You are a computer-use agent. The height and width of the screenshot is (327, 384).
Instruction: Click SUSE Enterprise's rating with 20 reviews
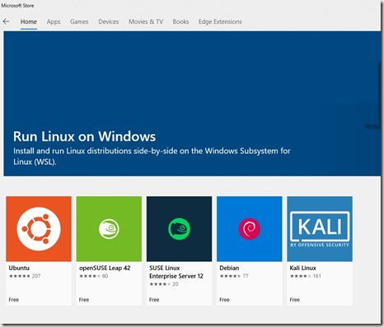tap(164, 284)
